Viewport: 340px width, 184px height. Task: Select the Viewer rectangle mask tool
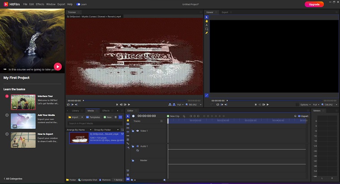207,29
